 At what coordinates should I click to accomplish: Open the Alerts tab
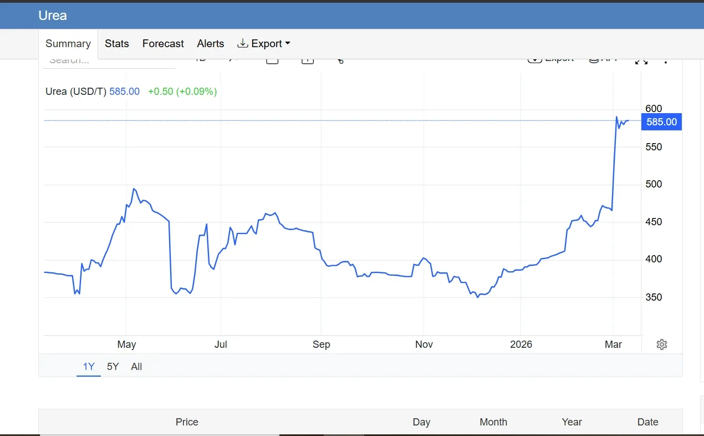(211, 44)
